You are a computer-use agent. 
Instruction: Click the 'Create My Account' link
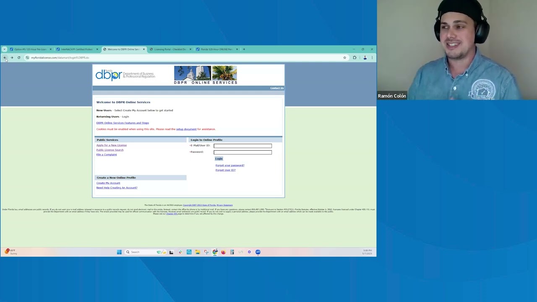pyautogui.click(x=108, y=183)
